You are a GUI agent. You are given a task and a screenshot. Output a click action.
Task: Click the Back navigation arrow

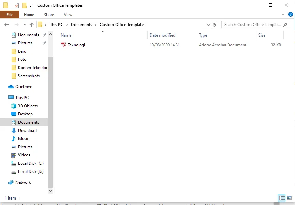[6, 25]
